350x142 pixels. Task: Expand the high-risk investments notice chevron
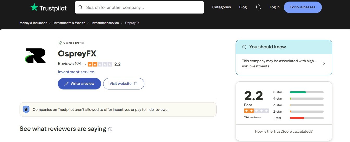[x=324, y=63]
